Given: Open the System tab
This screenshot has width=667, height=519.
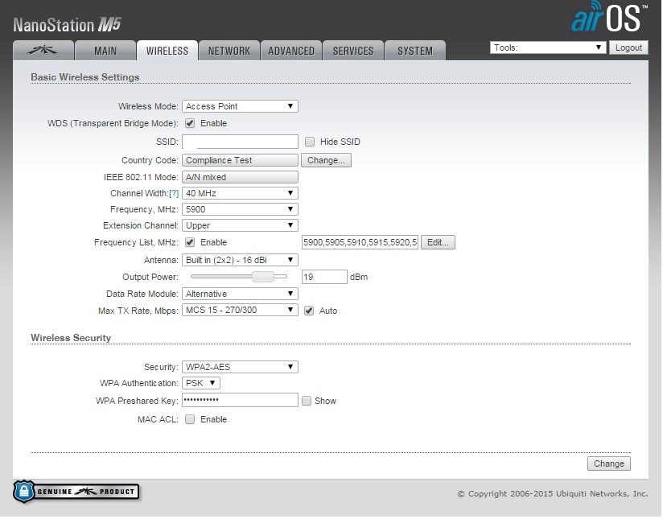Looking at the screenshot, I should click(414, 51).
